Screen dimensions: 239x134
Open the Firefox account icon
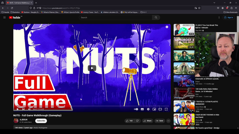[223, 8]
